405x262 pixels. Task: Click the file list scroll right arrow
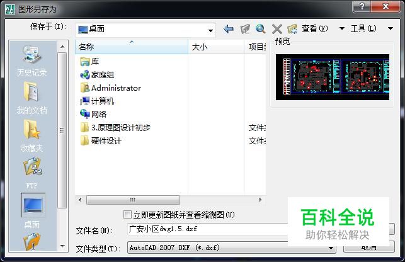click(260, 200)
